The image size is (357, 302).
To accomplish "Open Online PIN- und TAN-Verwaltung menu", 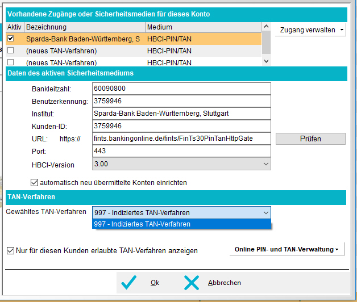I will [287, 249].
